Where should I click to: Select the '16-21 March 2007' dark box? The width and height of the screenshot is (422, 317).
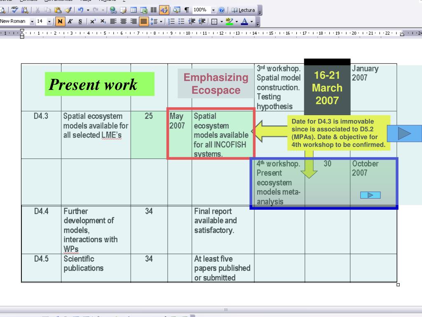coord(327,87)
